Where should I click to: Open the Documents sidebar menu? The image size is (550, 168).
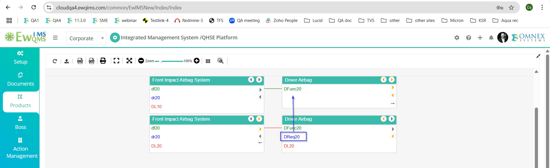pyautogui.click(x=20, y=80)
